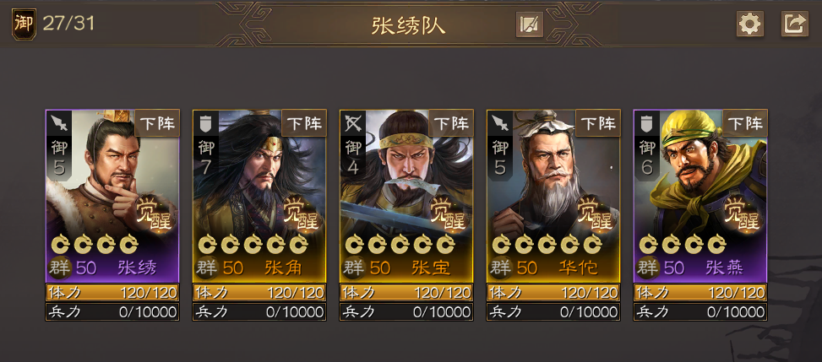
Task: Click the 张绣队 team title
Action: tap(408, 25)
